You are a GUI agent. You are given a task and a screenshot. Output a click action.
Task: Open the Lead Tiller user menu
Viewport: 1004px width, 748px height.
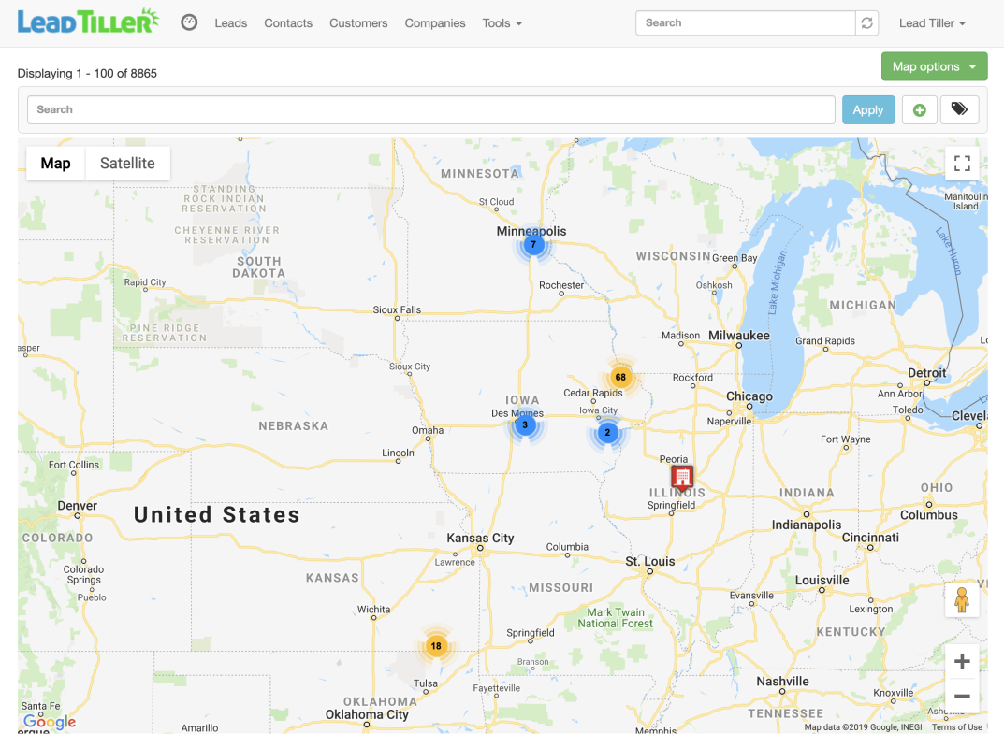pyautogui.click(x=932, y=23)
